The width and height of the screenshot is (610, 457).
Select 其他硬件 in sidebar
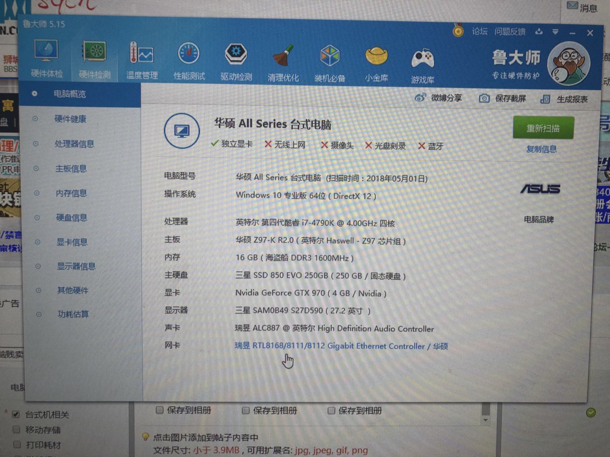point(73,290)
